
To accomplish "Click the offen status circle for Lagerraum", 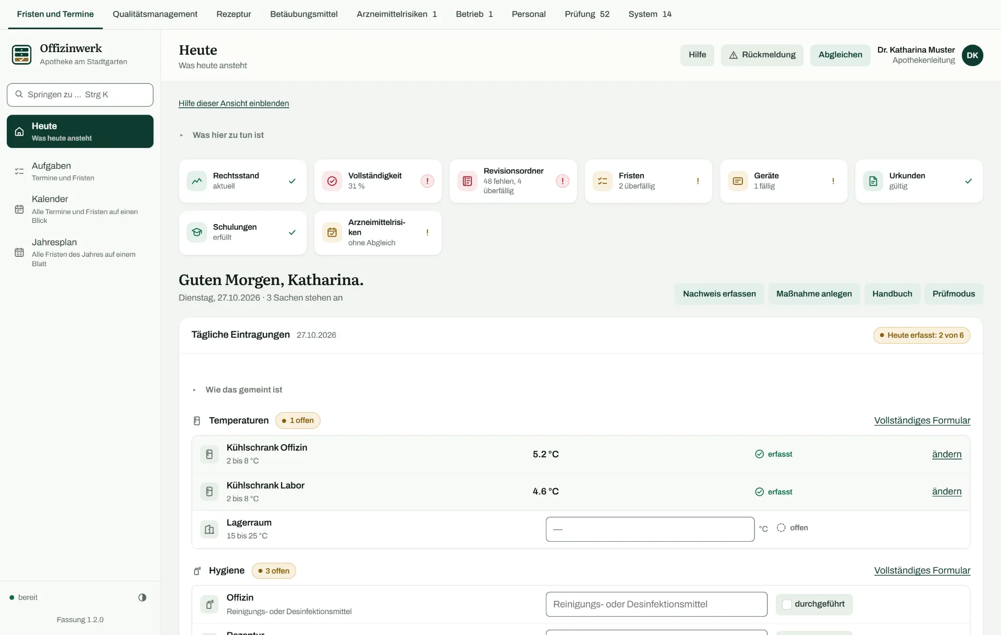I will click(781, 528).
